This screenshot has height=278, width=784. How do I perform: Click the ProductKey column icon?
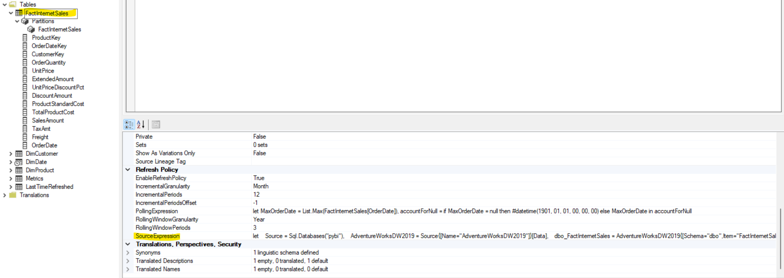25,38
